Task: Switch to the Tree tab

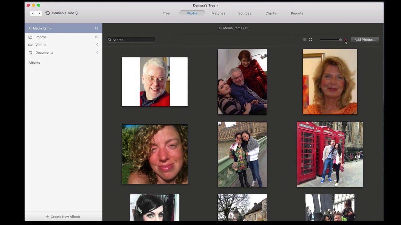Action: click(166, 13)
